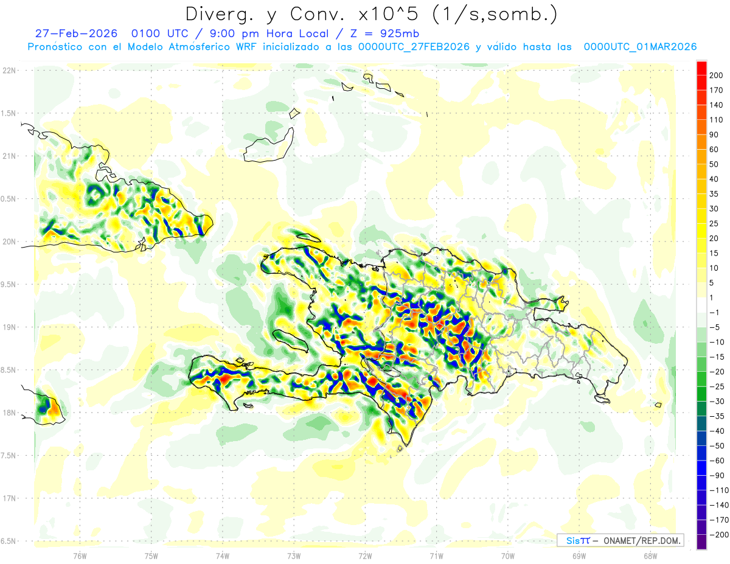Click the color bar value "-10"

pos(717,342)
